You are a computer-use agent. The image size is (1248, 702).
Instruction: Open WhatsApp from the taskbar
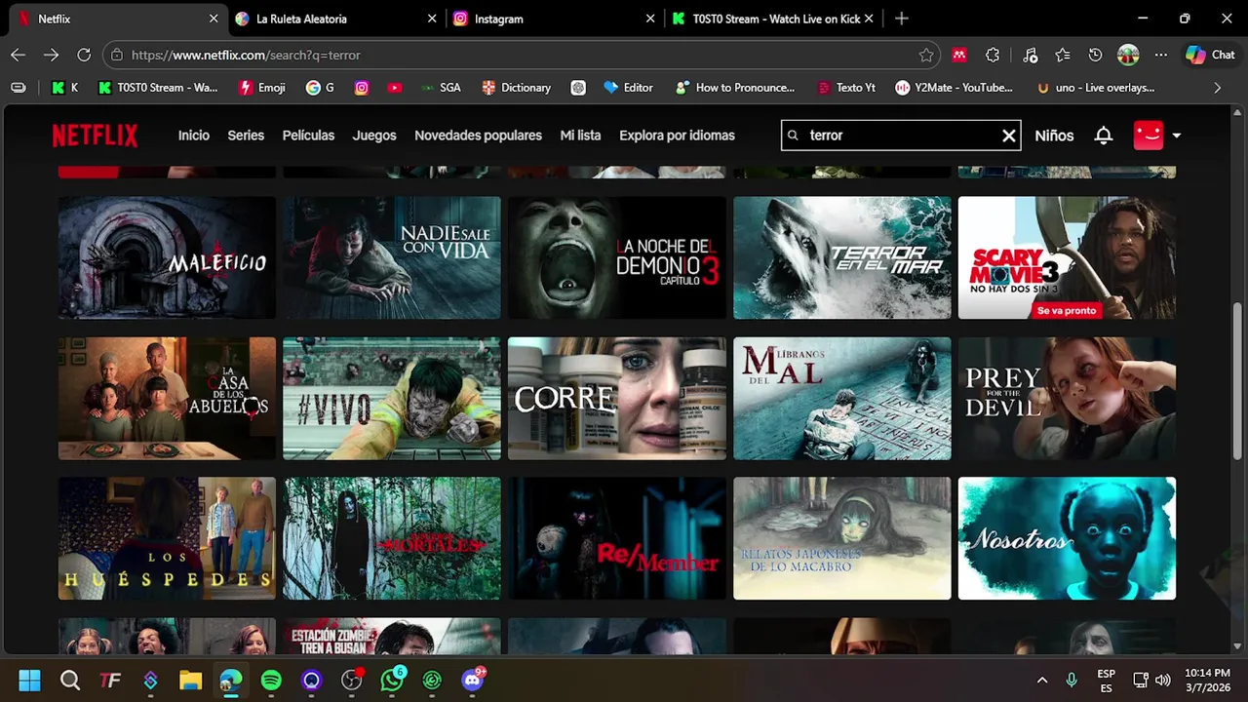[x=393, y=680]
